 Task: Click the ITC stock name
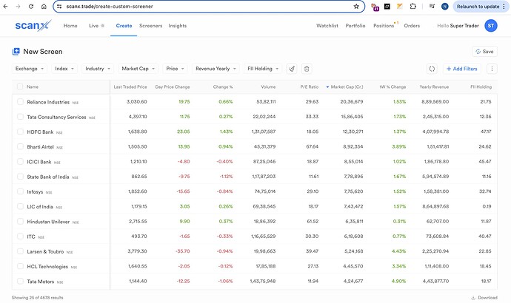point(31,236)
